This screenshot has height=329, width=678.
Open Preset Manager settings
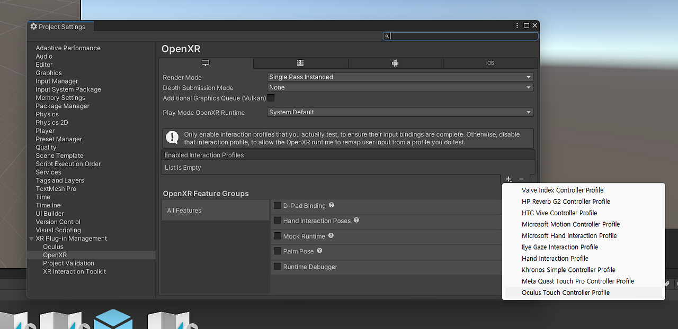(x=59, y=139)
